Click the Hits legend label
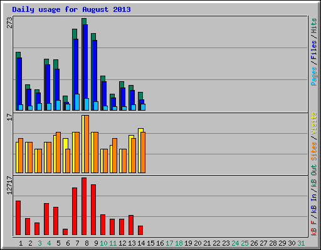The image size is (321, 250). (x=313, y=26)
